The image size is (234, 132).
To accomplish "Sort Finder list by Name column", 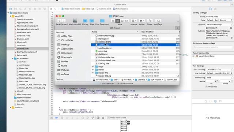I will (x=115, y=32).
